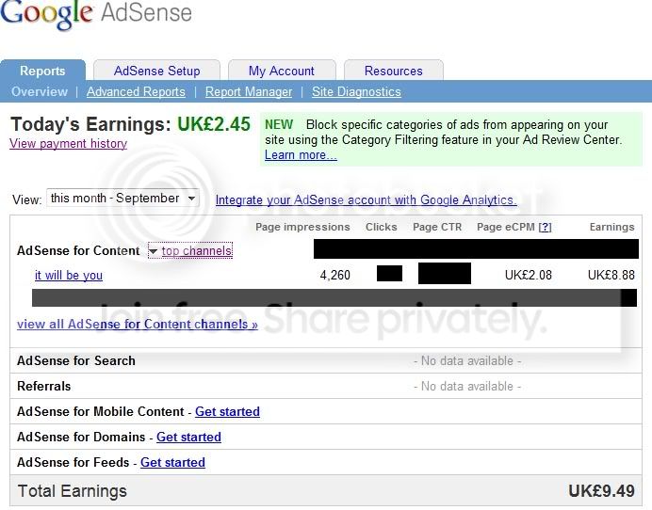Click the UK£2.08 eCPM value
The image size is (652, 510).
click(x=528, y=275)
